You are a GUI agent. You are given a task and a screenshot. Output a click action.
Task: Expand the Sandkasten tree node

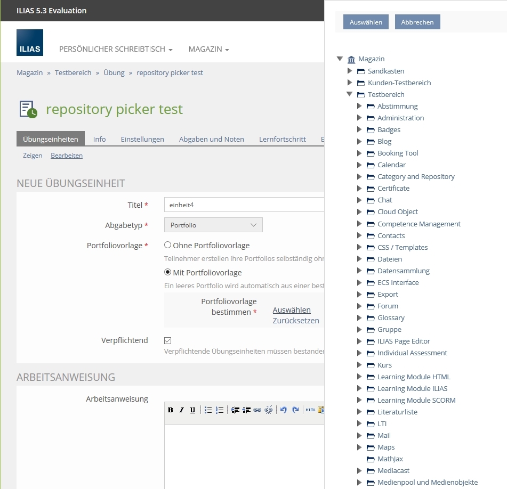pyautogui.click(x=350, y=70)
